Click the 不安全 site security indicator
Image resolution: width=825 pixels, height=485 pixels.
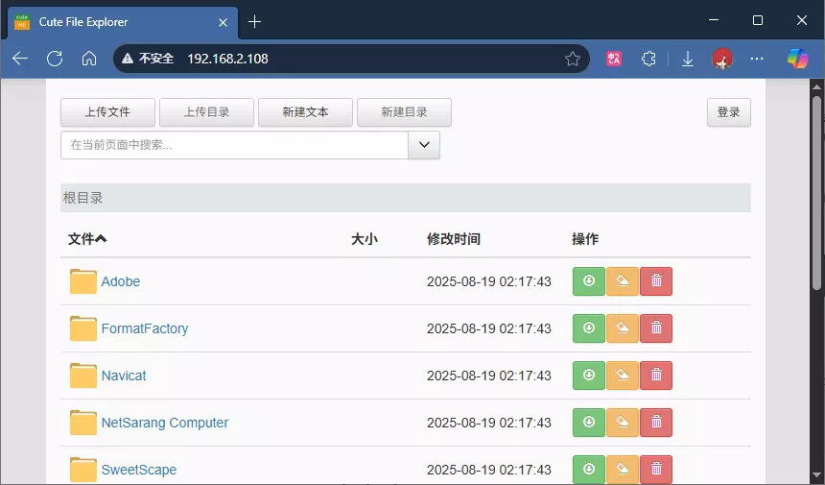[148, 59]
